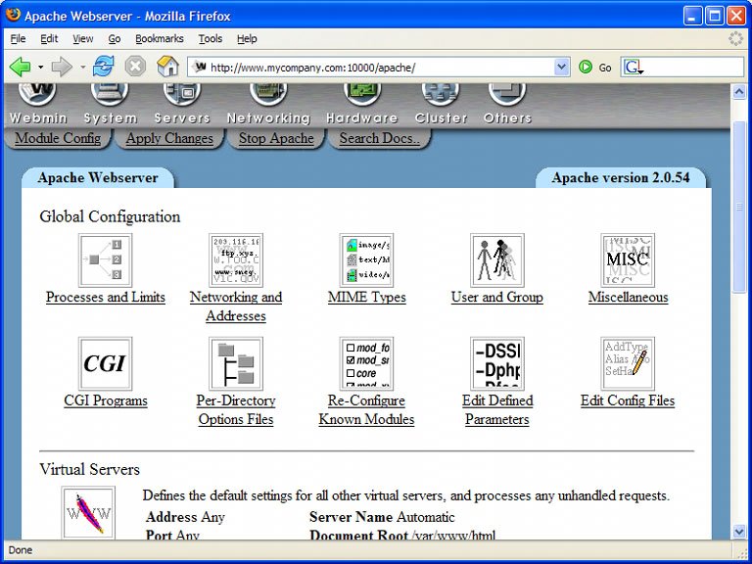Expand the URL address bar dropdown
The height and width of the screenshot is (564, 752).
pos(561,68)
